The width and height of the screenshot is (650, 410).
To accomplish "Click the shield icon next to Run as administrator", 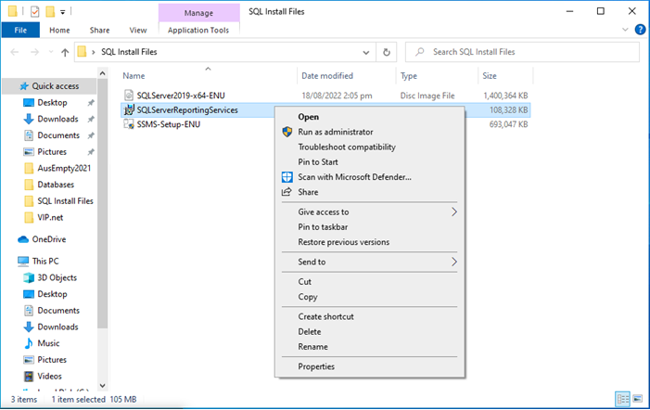I will click(x=287, y=132).
